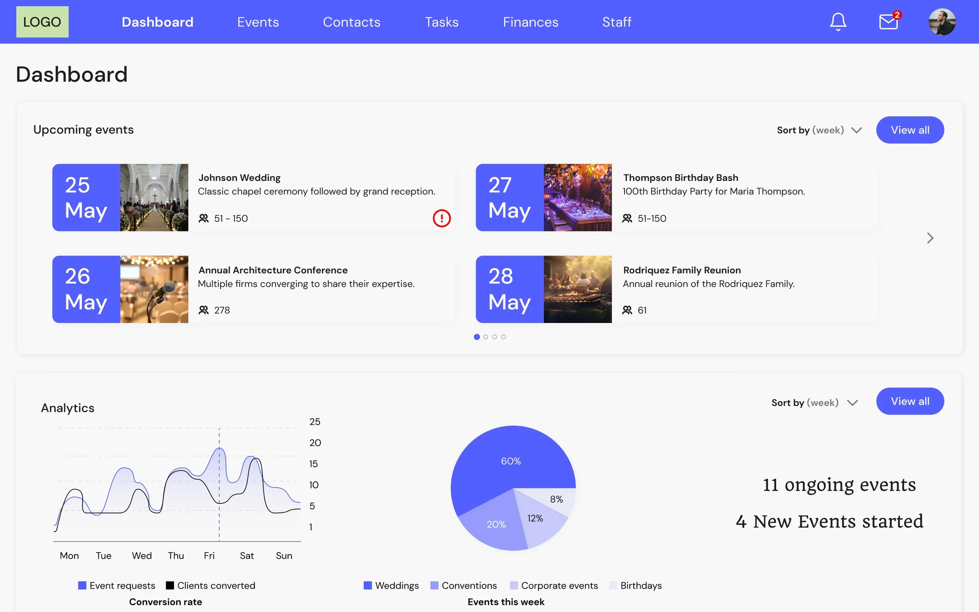Image resolution: width=979 pixels, height=612 pixels.
Task: Open the Staff nav tab
Action: click(x=616, y=22)
